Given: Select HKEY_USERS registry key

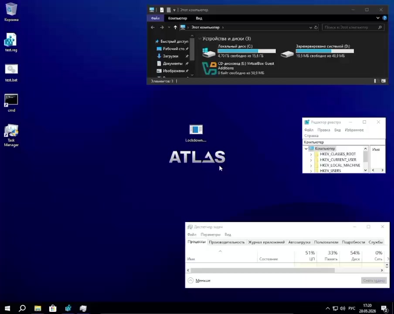Looking at the screenshot, I should (330, 171).
